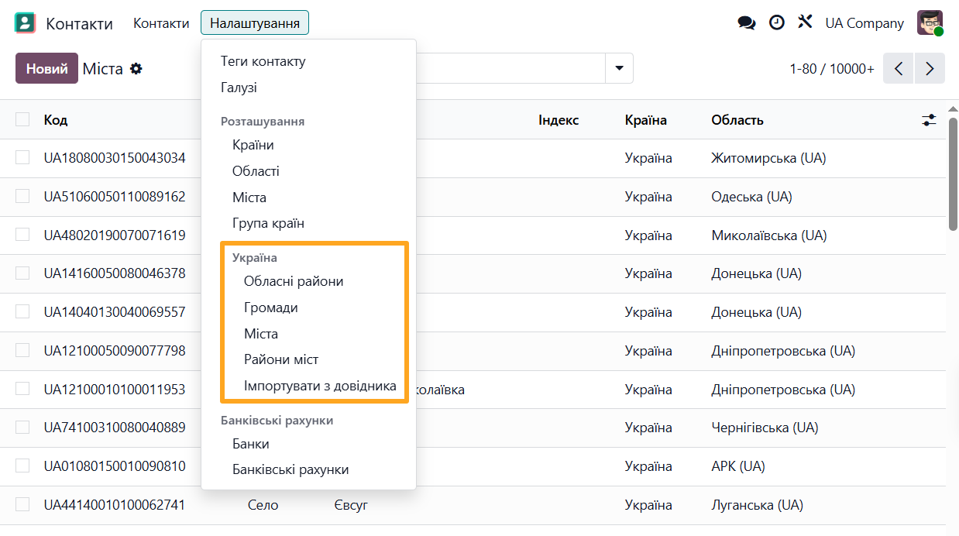
Task: Open Області under Розташування
Action: (256, 171)
